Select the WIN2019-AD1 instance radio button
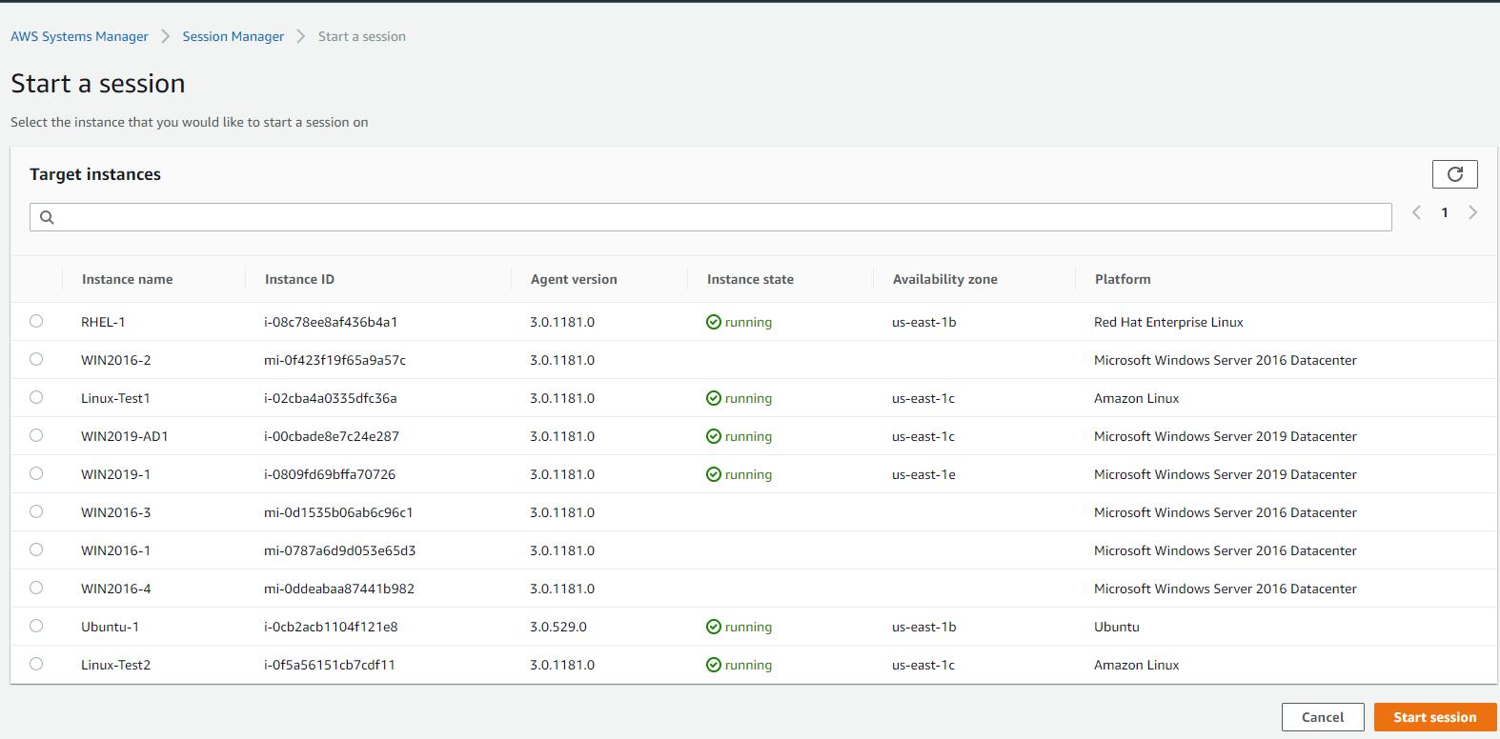 click(36, 435)
